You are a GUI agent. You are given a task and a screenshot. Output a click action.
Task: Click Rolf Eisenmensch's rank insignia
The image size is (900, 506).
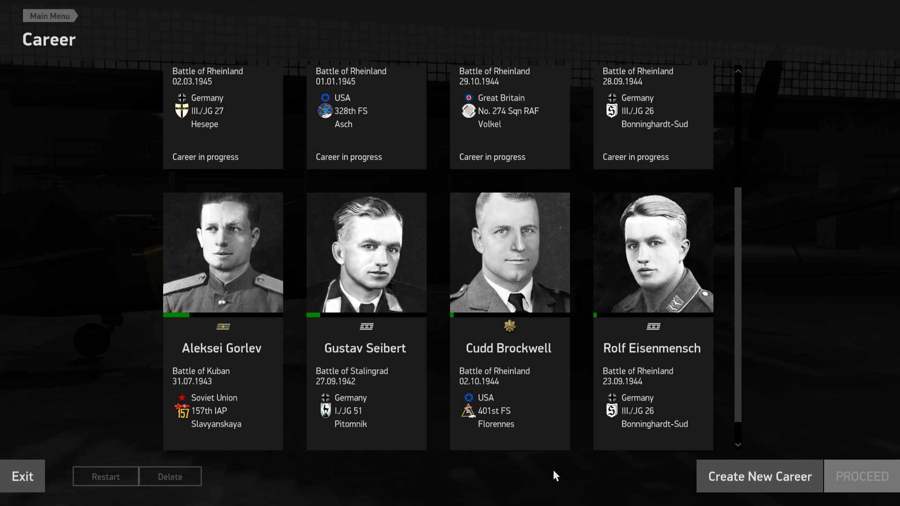[x=653, y=327]
